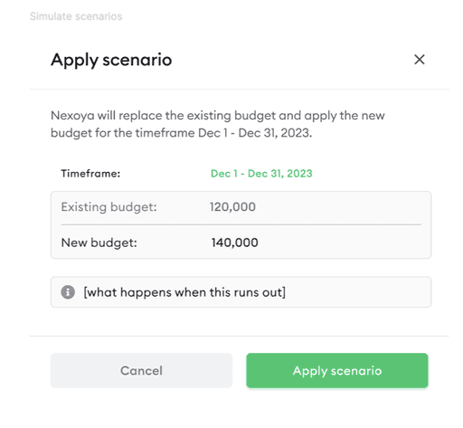Select the existing budget value 120,000
The height and width of the screenshot is (428, 463).
[232, 207]
